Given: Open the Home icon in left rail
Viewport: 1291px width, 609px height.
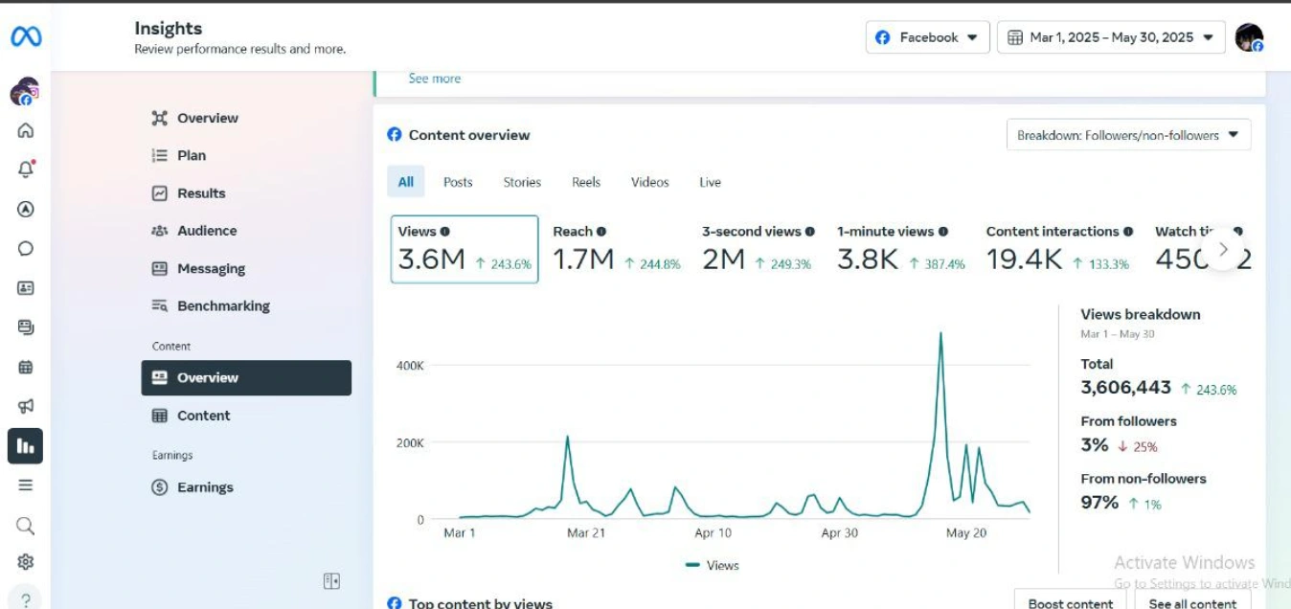Looking at the screenshot, I should click(x=26, y=131).
